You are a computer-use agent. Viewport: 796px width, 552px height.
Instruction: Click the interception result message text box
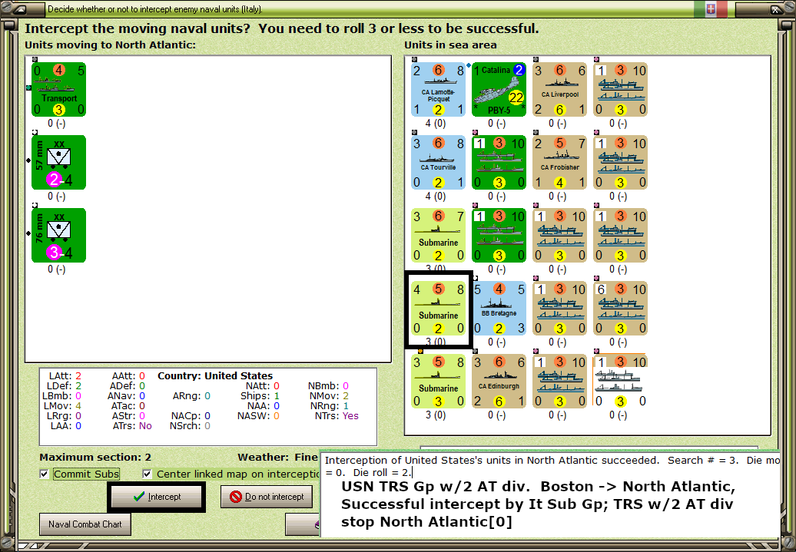(x=550, y=494)
